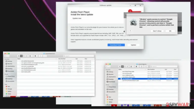This screenshot has height=109, width=194.
Task: Click Don't Allow in the tBrains permission dialog
Action: [157, 31]
